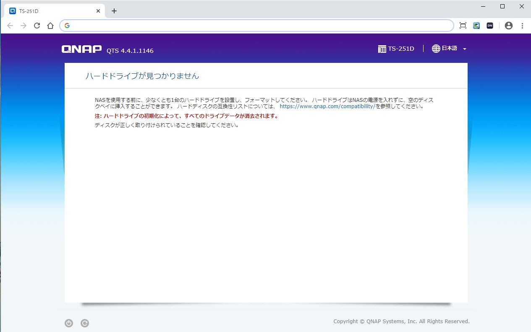Click the NAS power-off icon in the footer
531x332 pixels.
click(69, 323)
